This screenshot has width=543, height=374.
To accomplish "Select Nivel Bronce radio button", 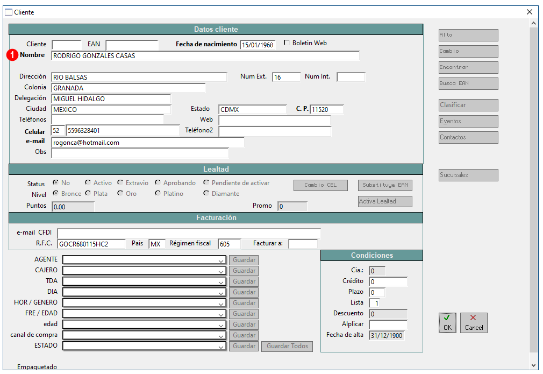I will coord(55,193).
